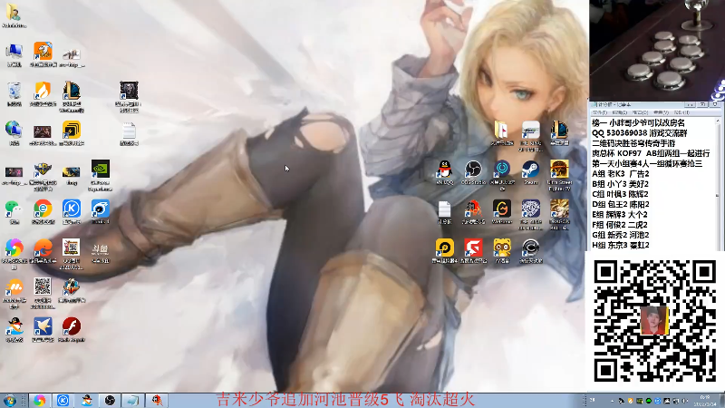Screen dimensions: 725x408
Task: Launch the orange horse app shortcut
Action: (x=43, y=54)
